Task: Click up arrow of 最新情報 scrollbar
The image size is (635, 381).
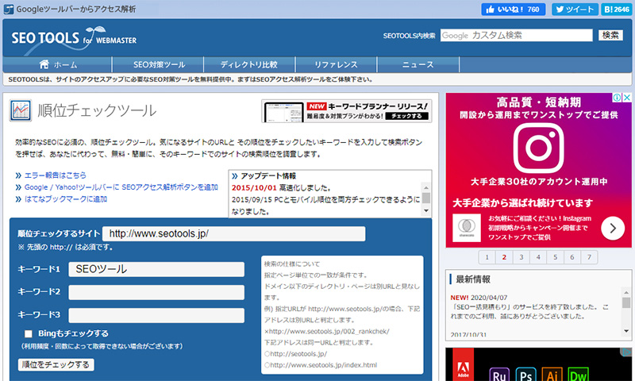Action: click(626, 291)
